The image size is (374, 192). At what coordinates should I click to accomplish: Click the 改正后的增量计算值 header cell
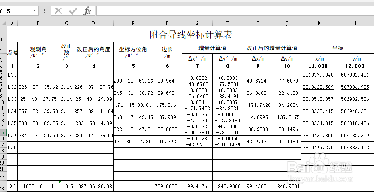[x=272, y=48]
